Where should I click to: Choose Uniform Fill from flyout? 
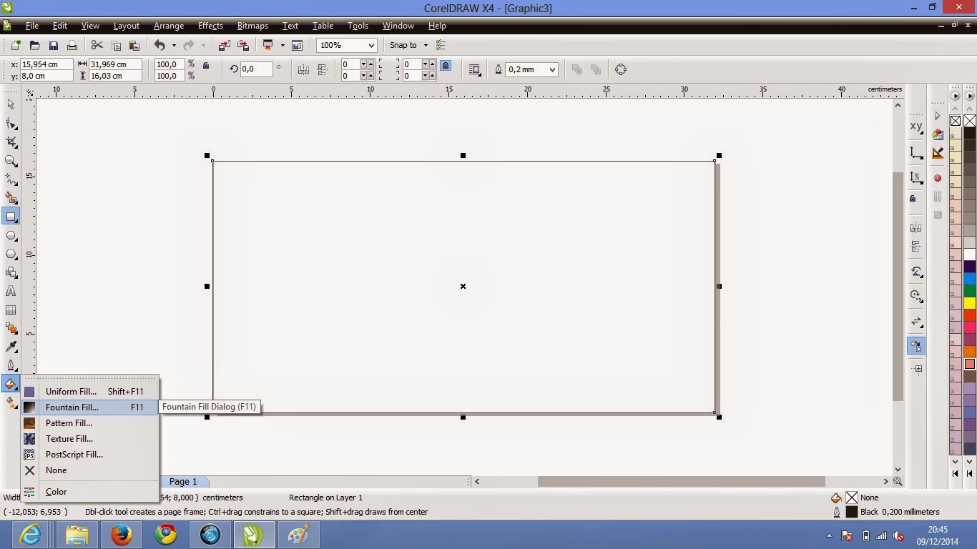[x=90, y=392]
